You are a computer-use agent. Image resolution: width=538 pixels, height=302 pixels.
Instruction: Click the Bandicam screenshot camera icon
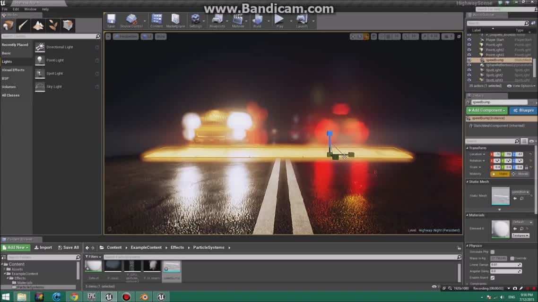point(515,289)
